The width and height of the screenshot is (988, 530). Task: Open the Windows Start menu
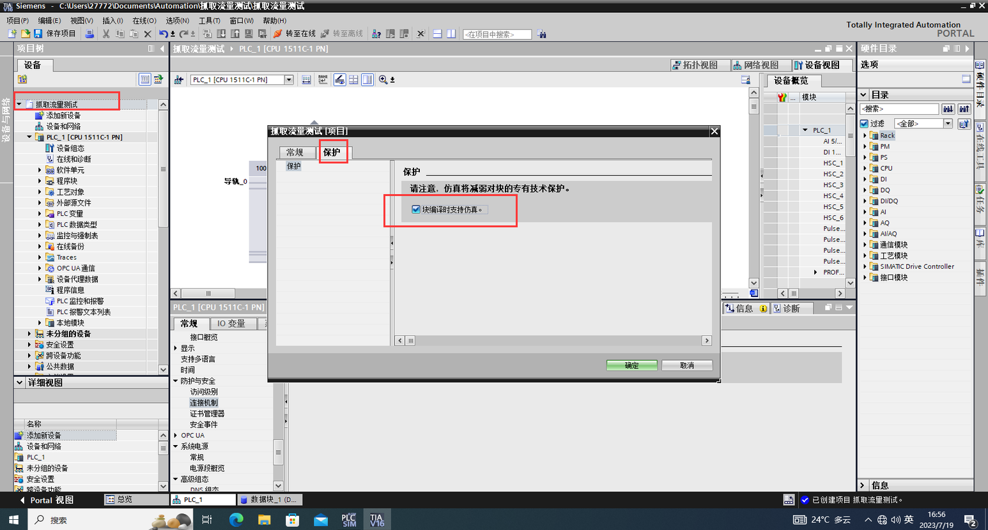13,519
